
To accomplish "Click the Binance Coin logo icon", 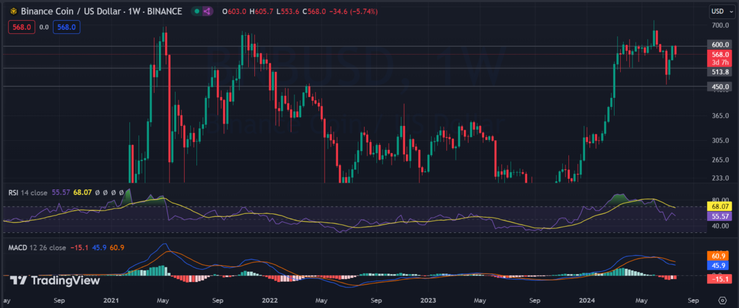I will pyautogui.click(x=12, y=11).
